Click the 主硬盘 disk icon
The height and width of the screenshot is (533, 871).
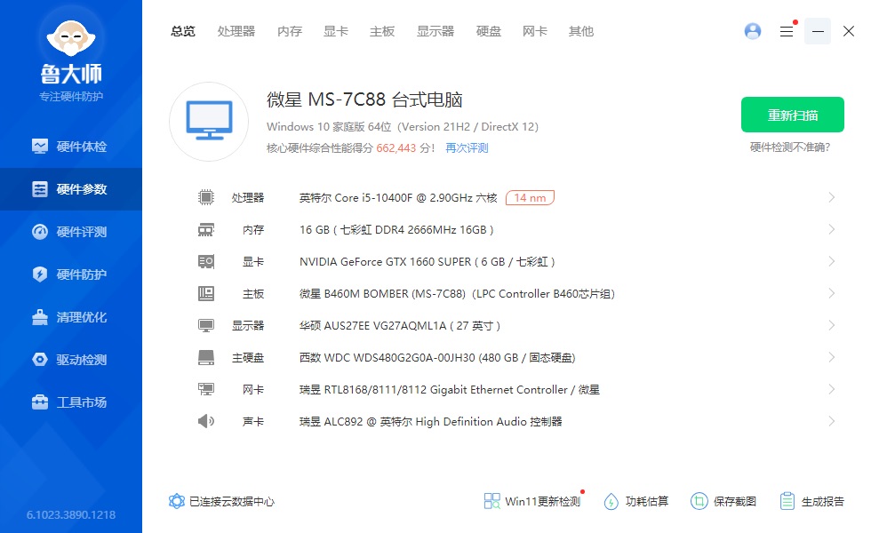coord(206,357)
